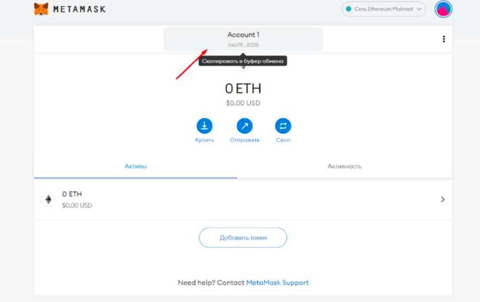
Task: Open the three-dot account options menu
Action: 443,39
